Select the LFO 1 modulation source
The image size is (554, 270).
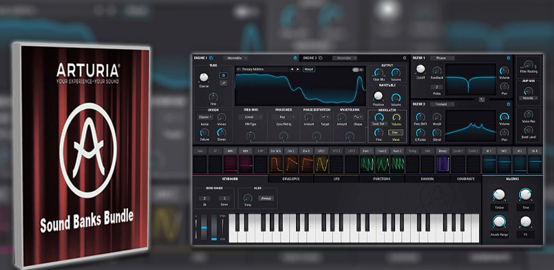[x=321, y=150]
